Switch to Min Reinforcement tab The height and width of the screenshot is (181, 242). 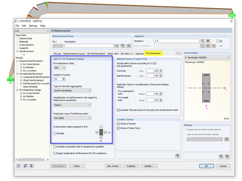point(96,54)
